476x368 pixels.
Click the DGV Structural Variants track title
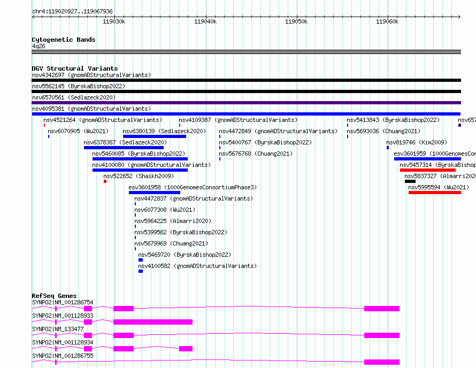pos(75,68)
